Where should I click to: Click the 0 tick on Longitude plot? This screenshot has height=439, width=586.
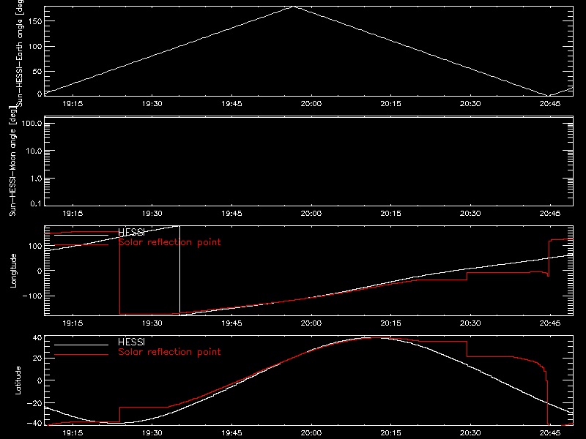click(x=40, y=271)
